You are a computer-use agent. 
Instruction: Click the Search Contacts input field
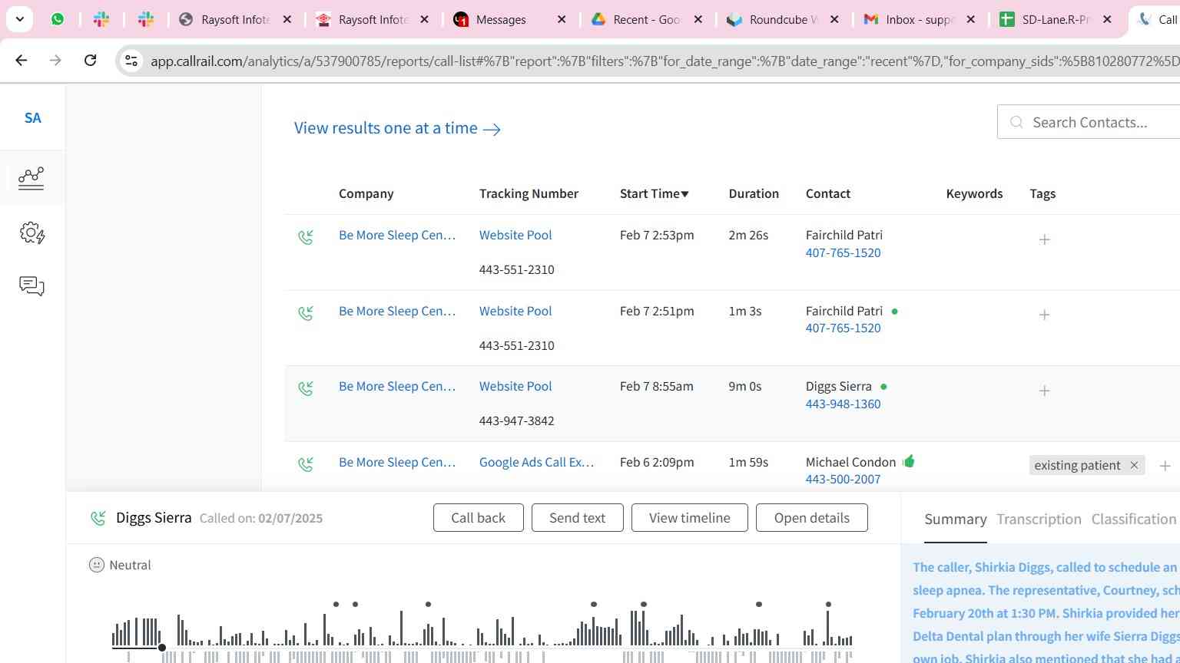click(x=1099, y=122)
